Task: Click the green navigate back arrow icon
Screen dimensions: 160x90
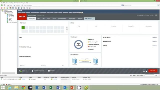Action: pos(2,5)
